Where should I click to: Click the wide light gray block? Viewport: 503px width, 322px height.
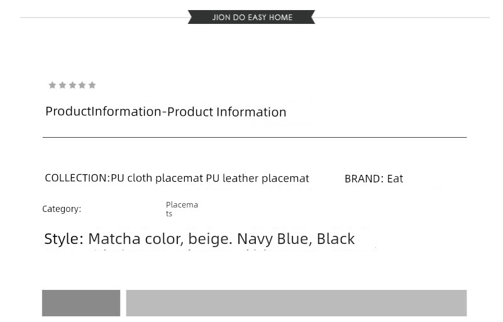tap(296, 303)
